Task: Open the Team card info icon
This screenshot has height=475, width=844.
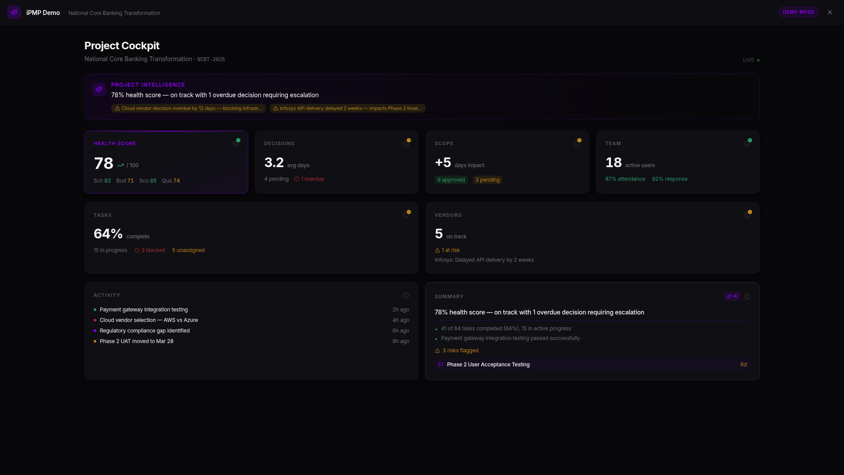Action: pos(747,144)
